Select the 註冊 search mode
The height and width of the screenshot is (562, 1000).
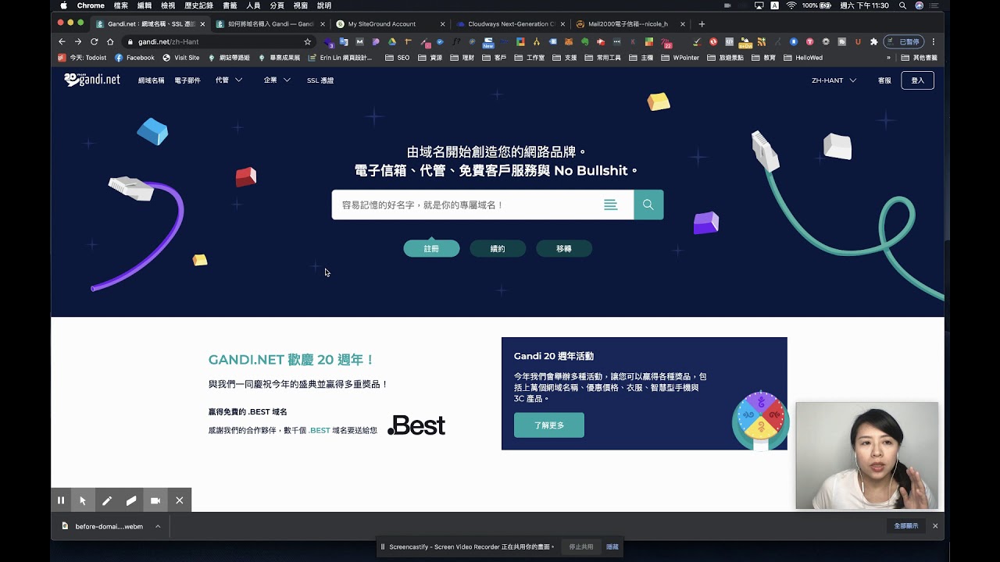(x=431, y=249)
